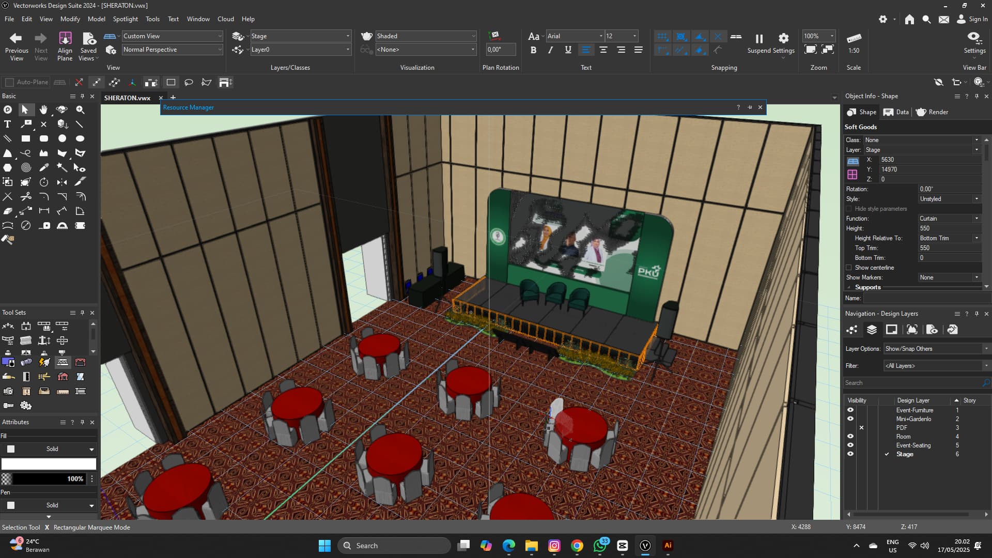The width and height of the screenshot is (992, 558).
Task: Pick the Fill color swatch in Attributes
Action: click(10, 448)
